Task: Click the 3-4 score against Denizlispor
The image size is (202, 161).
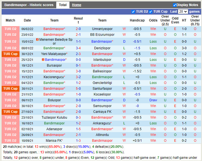Action: [x=78, y=48]
